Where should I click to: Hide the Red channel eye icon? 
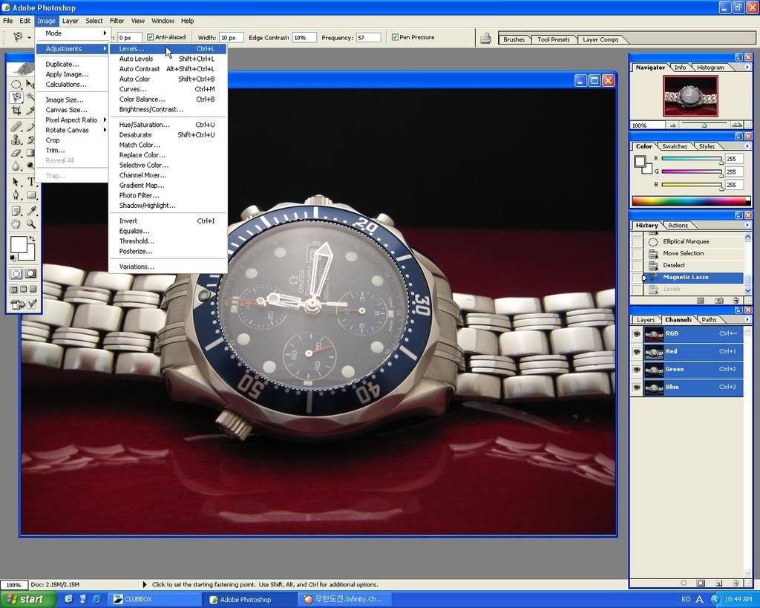coord(637,352)
